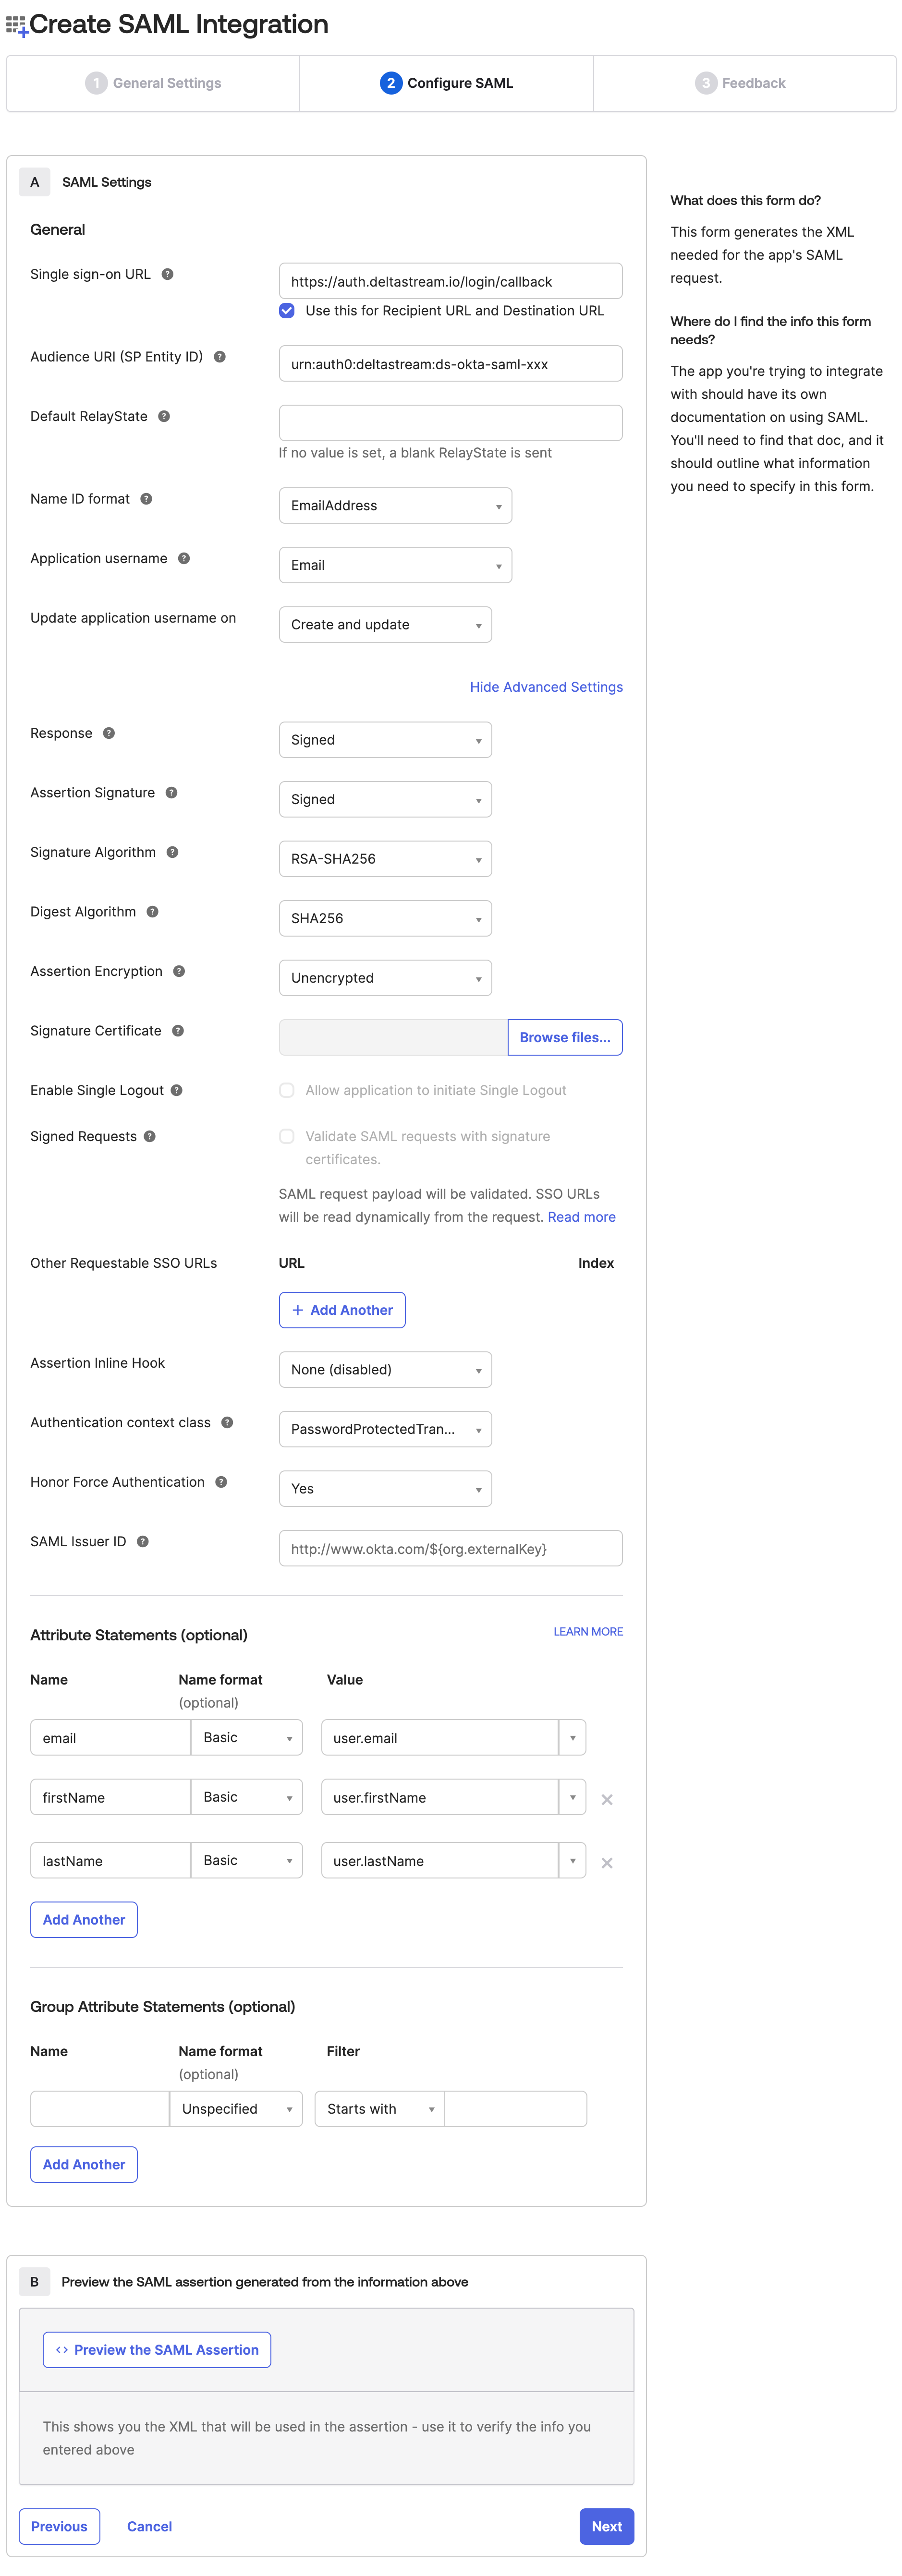Focus the Single sign-on URL field
This screenshot has width=902, height=2576.
pos(451,282)
